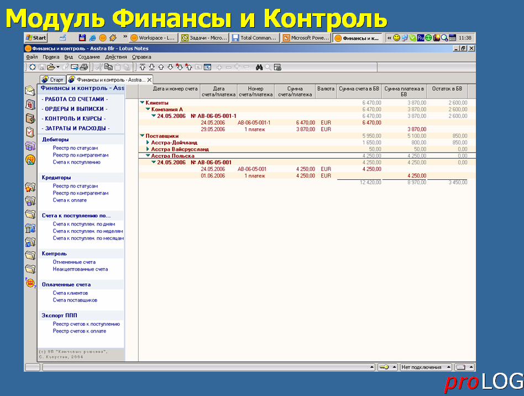The height and width of the screenshot is (396, 524).
Task: Open Счета поставщиков view
Action: pyautogui.click(x=75, y=300)
